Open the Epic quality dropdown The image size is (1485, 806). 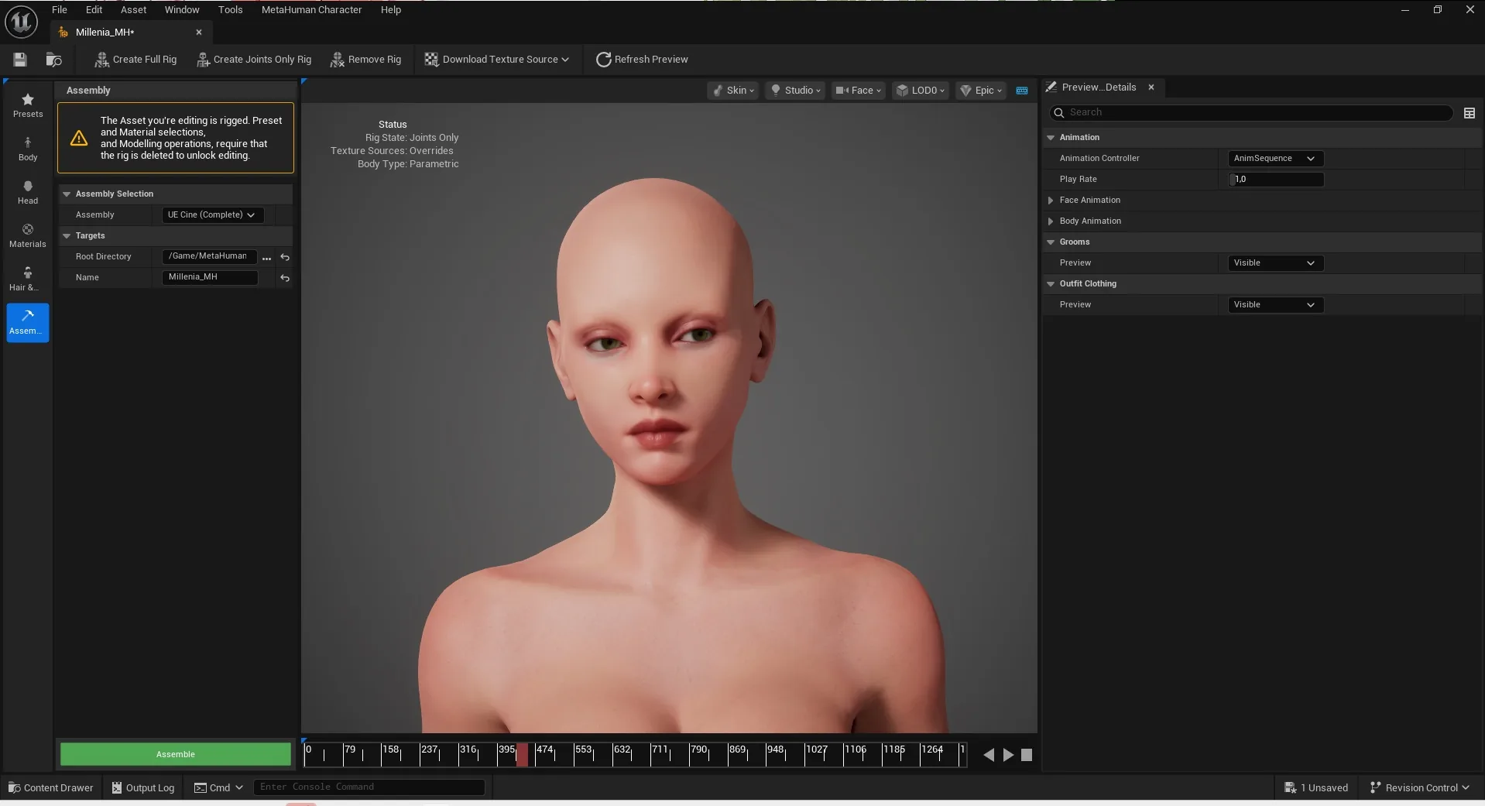click(x=981, y=91)
